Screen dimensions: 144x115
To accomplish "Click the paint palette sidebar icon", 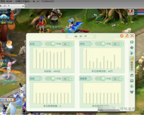I will point(132,86).
